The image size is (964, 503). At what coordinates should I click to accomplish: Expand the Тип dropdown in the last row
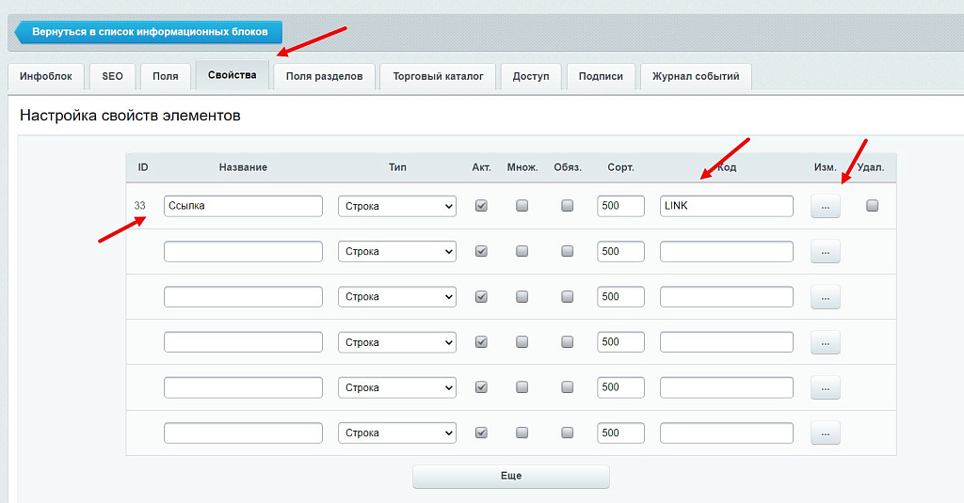(x=396, y=432)
